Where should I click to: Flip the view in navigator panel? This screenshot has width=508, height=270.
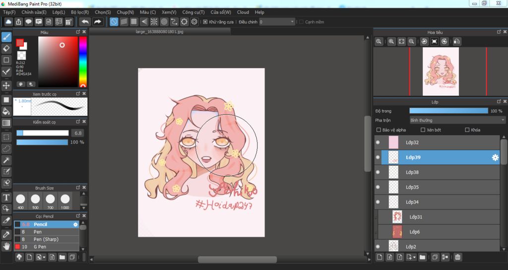point(457,42)
